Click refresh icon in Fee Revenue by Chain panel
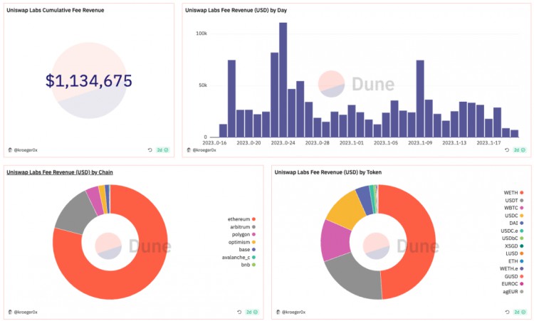534x321 pixels. pos(239,312)
